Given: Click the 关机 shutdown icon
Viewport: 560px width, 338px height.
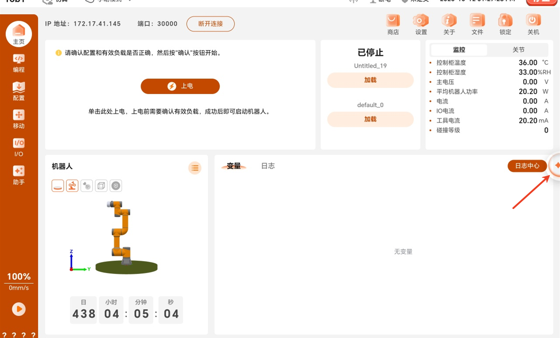Looking at the screenshot, I should pyautogui.click(x=533, y=24).
